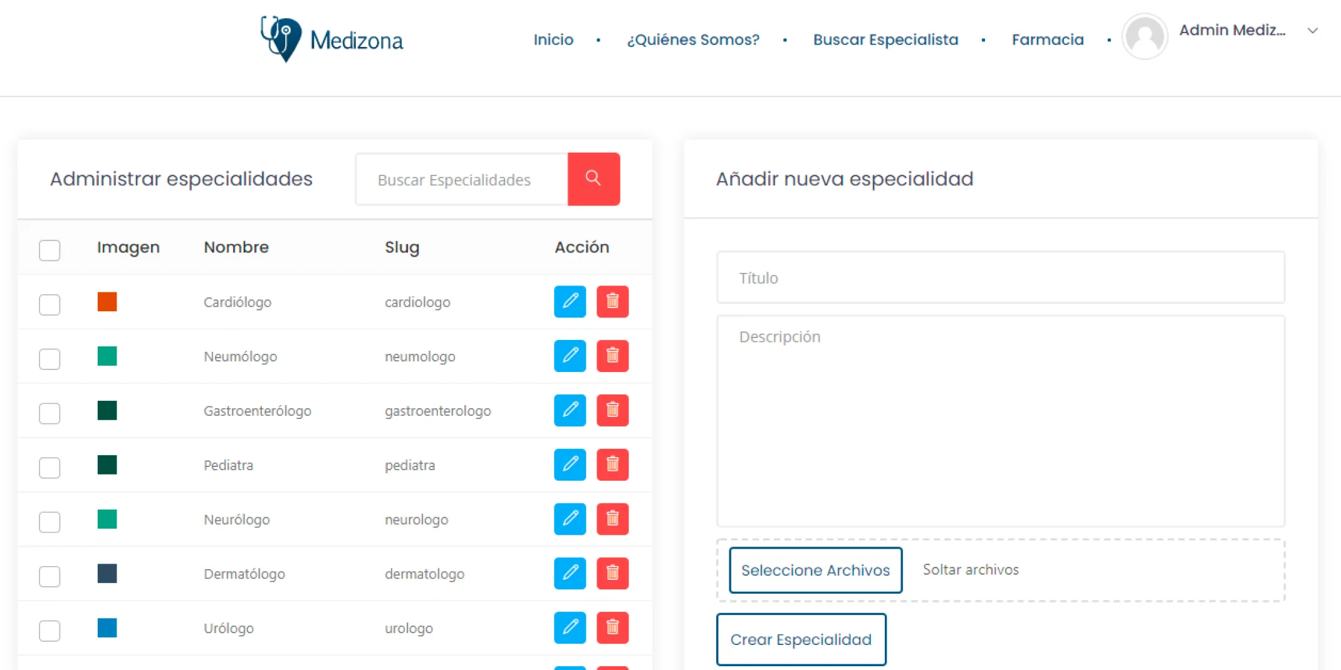1341x670 pixels.
Task: Open the ¿Quiénes Somos? page
Action: click(x=693, y=39)
